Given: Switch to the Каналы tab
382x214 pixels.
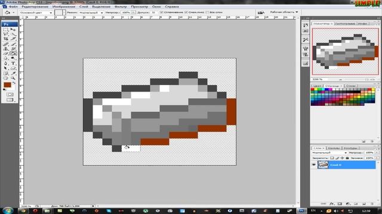Looking at the screenshot, I should 334,148.
